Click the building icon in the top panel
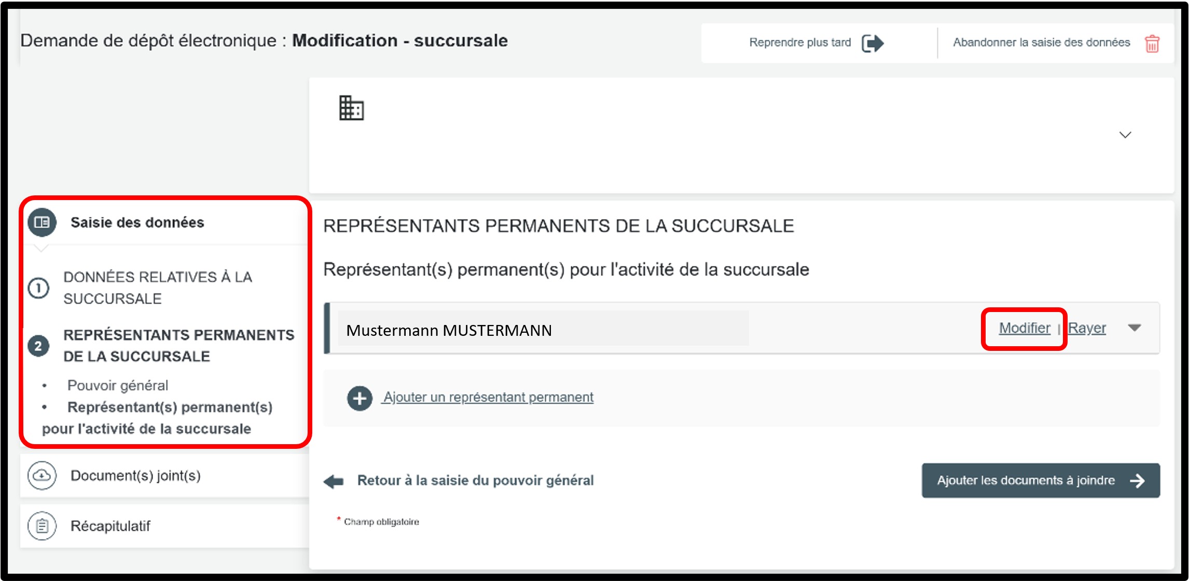1189x581 pixels. [x=351, y=108]
